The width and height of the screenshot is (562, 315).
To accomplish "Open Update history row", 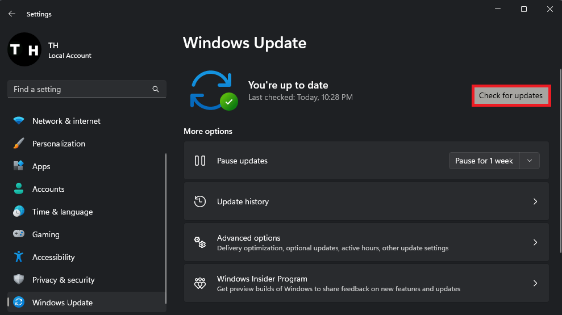I will [367, 201].
